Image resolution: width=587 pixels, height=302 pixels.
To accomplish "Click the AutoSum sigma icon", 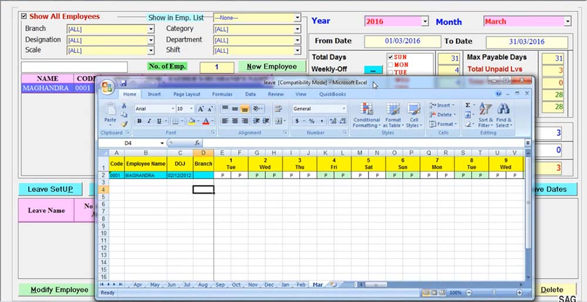I will tap(468, 105).
